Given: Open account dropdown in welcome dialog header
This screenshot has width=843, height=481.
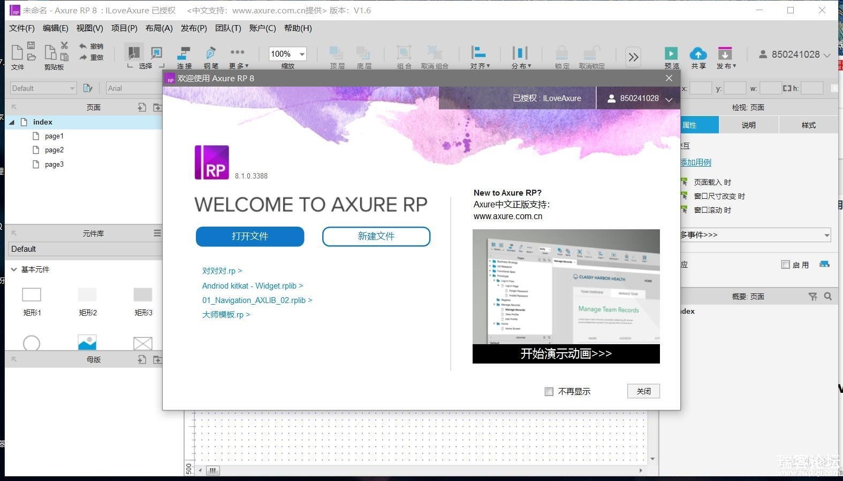Looking at the screenshot, I should [669, 99].
